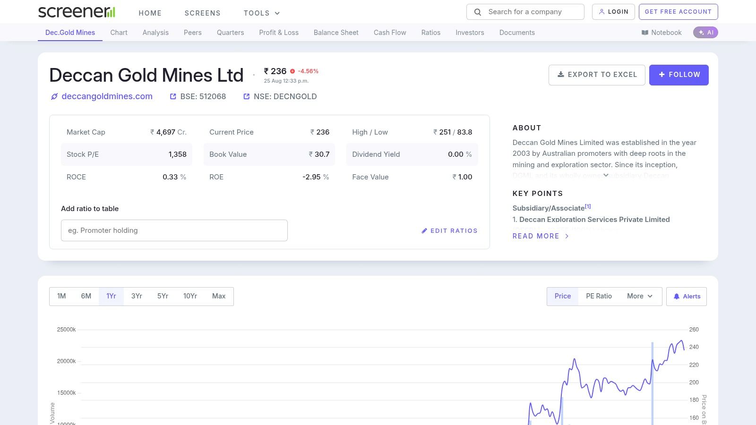Screen dimensions: 756x425
Task: Expand the About description chevron
Action: click(606, 175)
